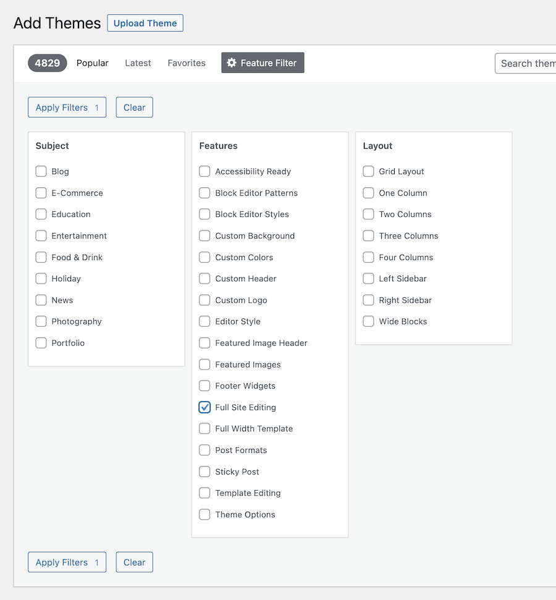Viewport: 556px width, 600px height.
Task: Click bottom Apply Filters button
Action: 67,562
